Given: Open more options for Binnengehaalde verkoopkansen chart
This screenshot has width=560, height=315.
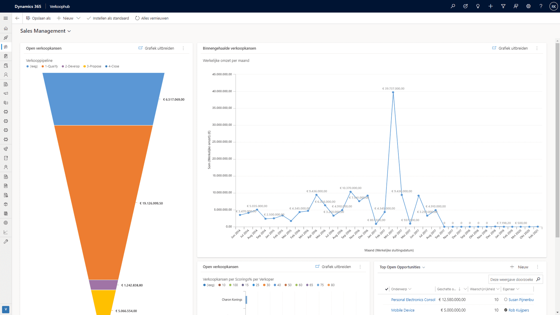Looking at the screenshot, I should 537,48.
